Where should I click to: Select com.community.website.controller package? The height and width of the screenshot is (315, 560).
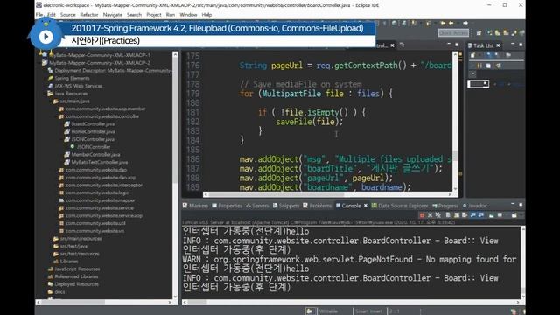click(102, 116)
